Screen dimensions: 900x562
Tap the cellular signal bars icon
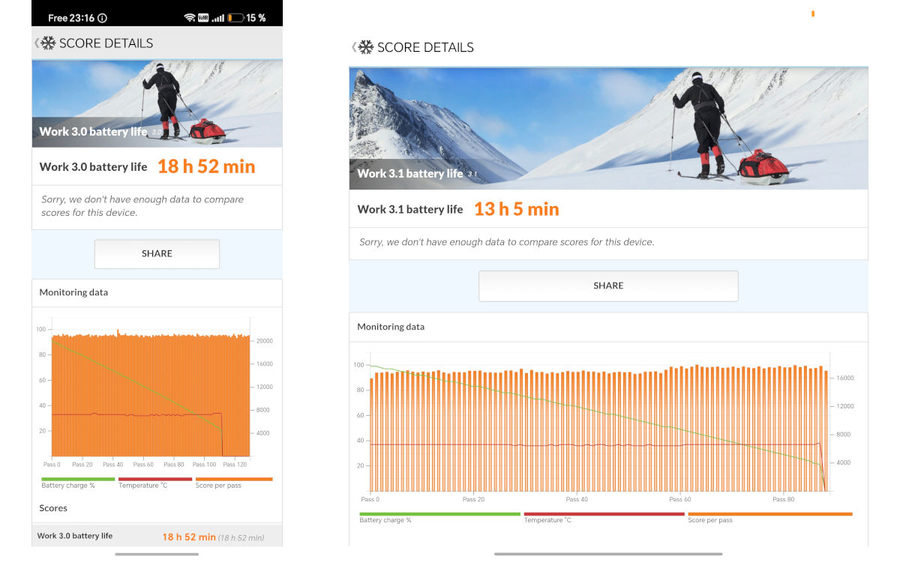pyautogui.click(x=218, y=17)
